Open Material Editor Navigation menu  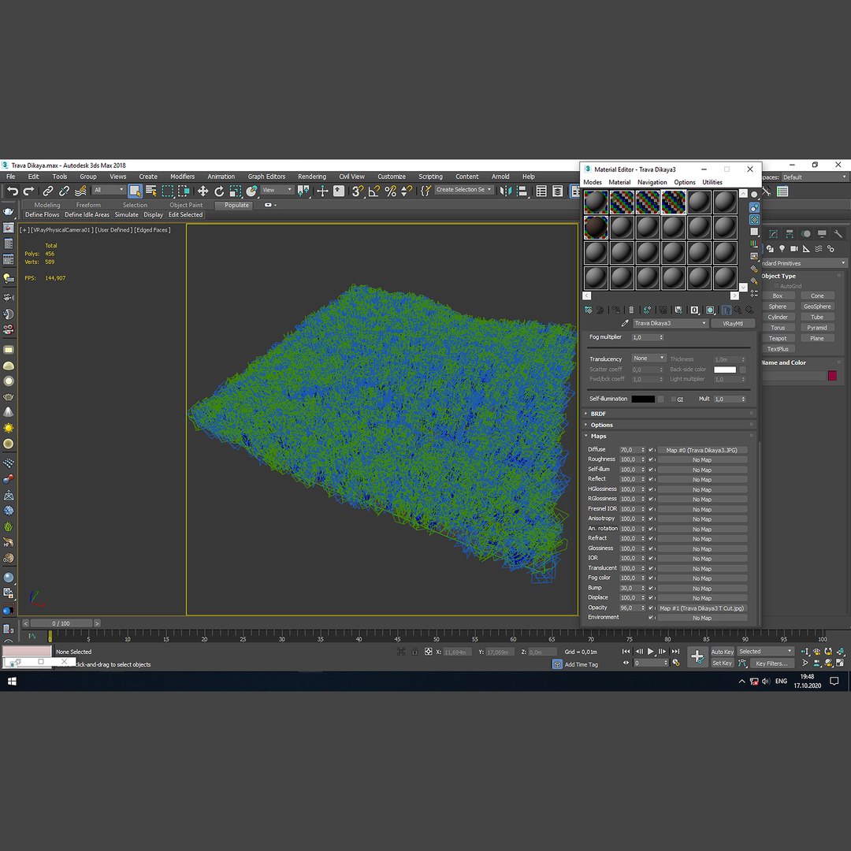(x=652, y=182)
